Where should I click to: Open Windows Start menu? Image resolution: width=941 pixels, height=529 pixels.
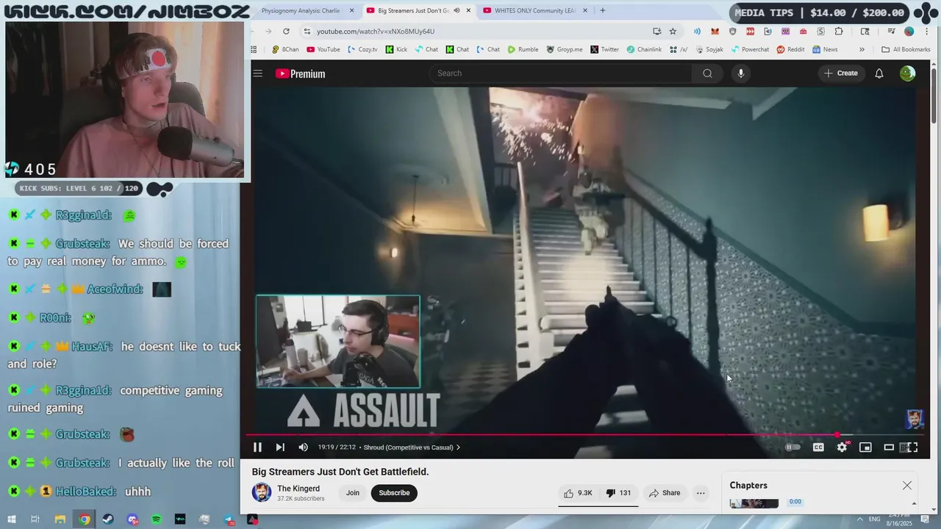[x=12, y=519]
